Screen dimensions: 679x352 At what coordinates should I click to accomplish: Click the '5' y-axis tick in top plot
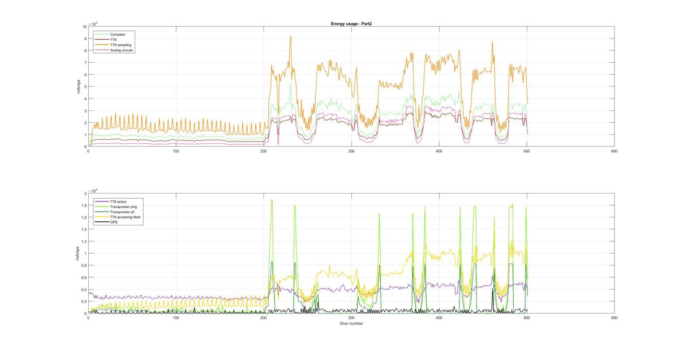[x=85, y=87]
